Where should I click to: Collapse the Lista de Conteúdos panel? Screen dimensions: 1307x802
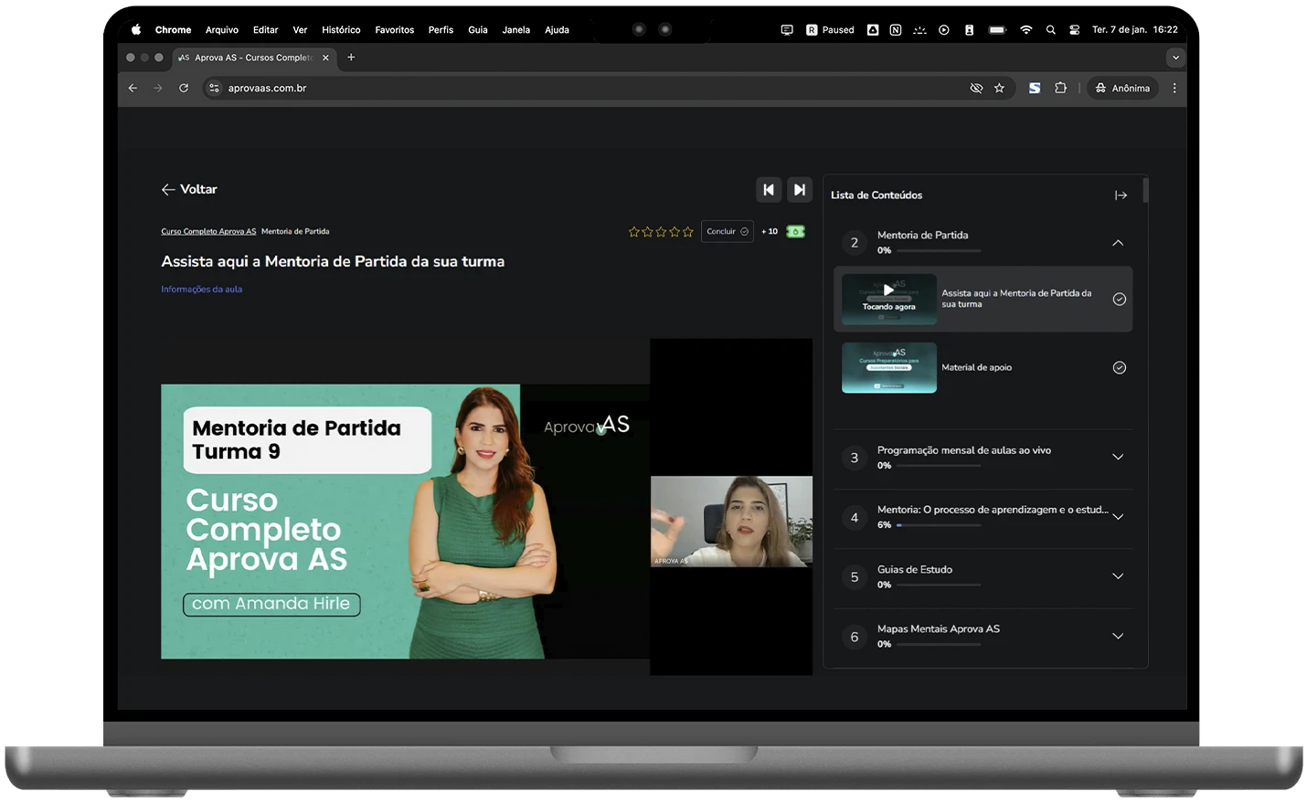(1121, 195)
